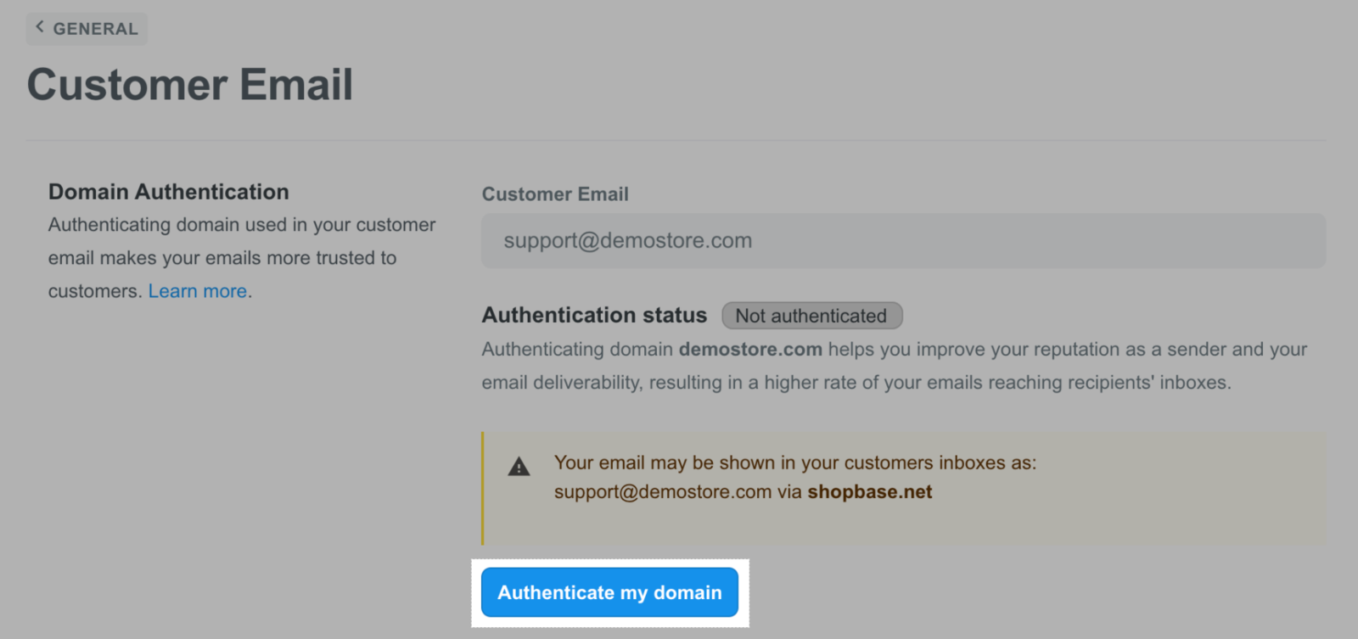Click the Domain Authentication description paragraph
This screenshot has height=639, width=1358.
pyautogui.click(x=242, y=258)
